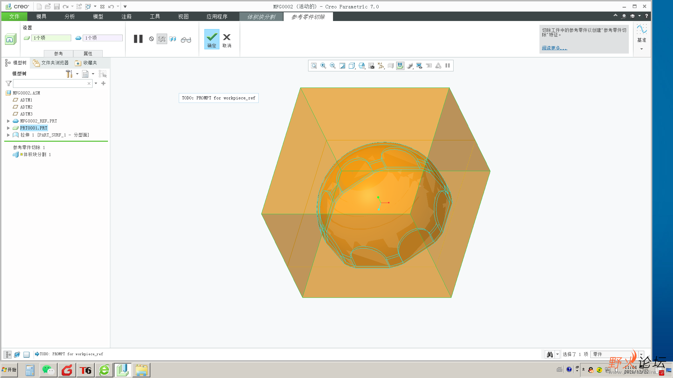Click the Refit zoom icon
673x378 pixels.
pyautogui.click(x=314, y=66)
